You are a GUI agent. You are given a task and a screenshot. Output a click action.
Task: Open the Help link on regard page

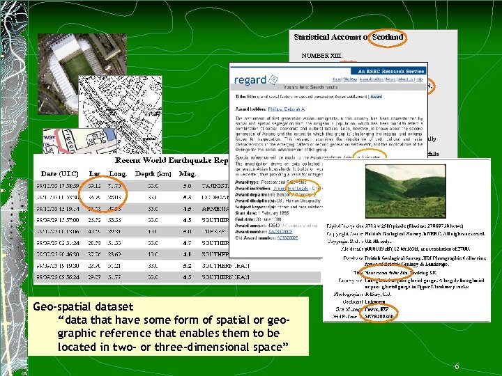point(419,79)
